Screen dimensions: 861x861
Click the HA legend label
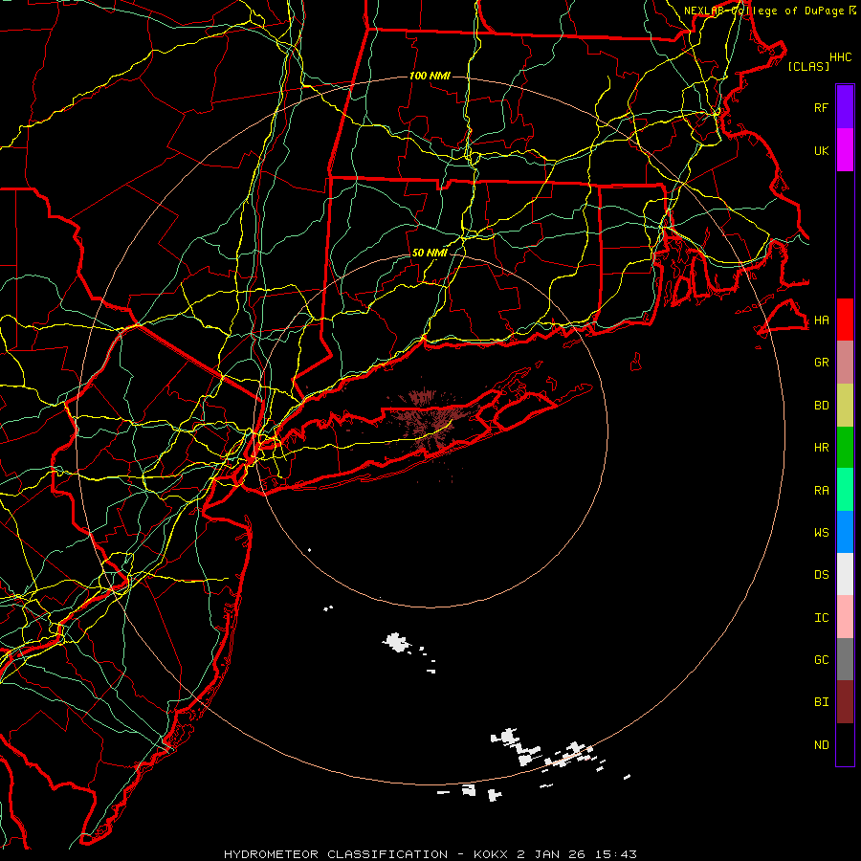coord(821,320)
